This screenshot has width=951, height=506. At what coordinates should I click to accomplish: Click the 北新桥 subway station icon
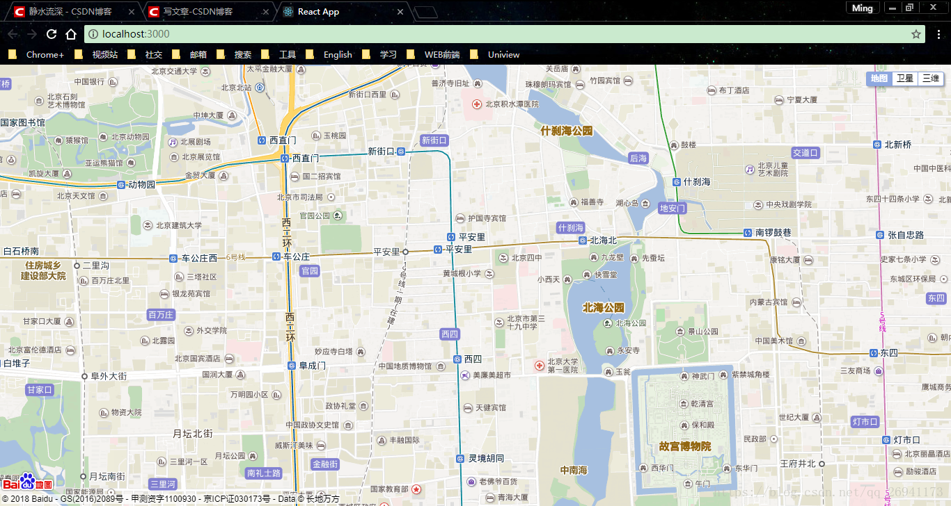click(x=877, y=145)
